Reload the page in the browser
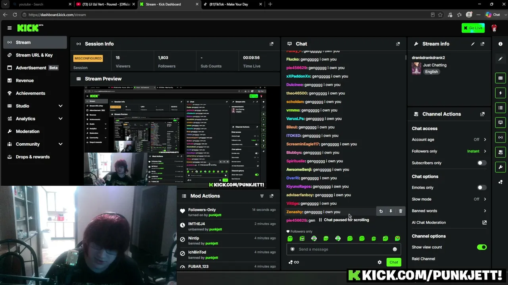 15,15
